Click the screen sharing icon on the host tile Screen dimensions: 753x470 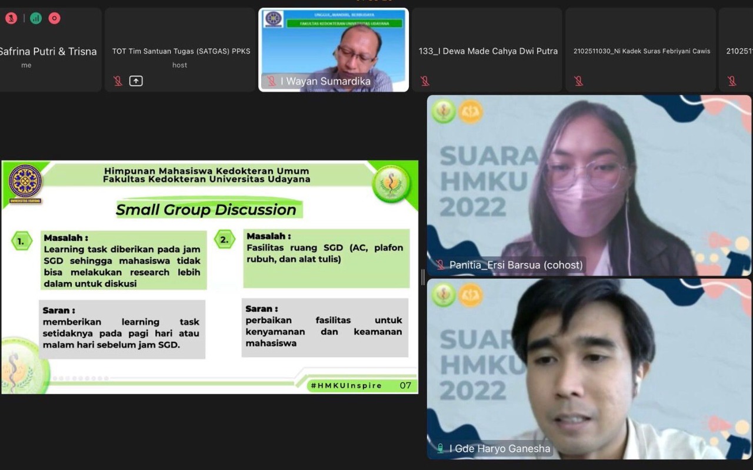(136, 81)
